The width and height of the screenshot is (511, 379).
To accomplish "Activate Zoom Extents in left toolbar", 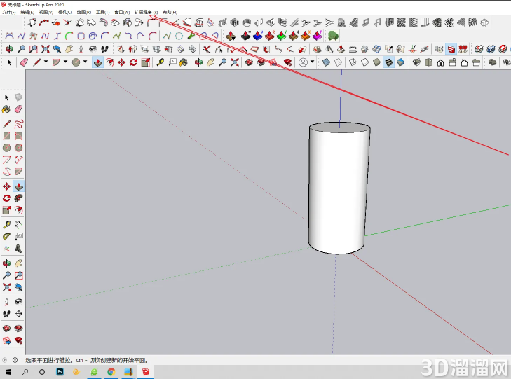I will [6, 287].
